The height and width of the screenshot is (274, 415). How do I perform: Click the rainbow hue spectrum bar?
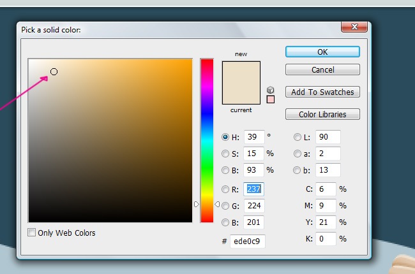coord(207,127)
